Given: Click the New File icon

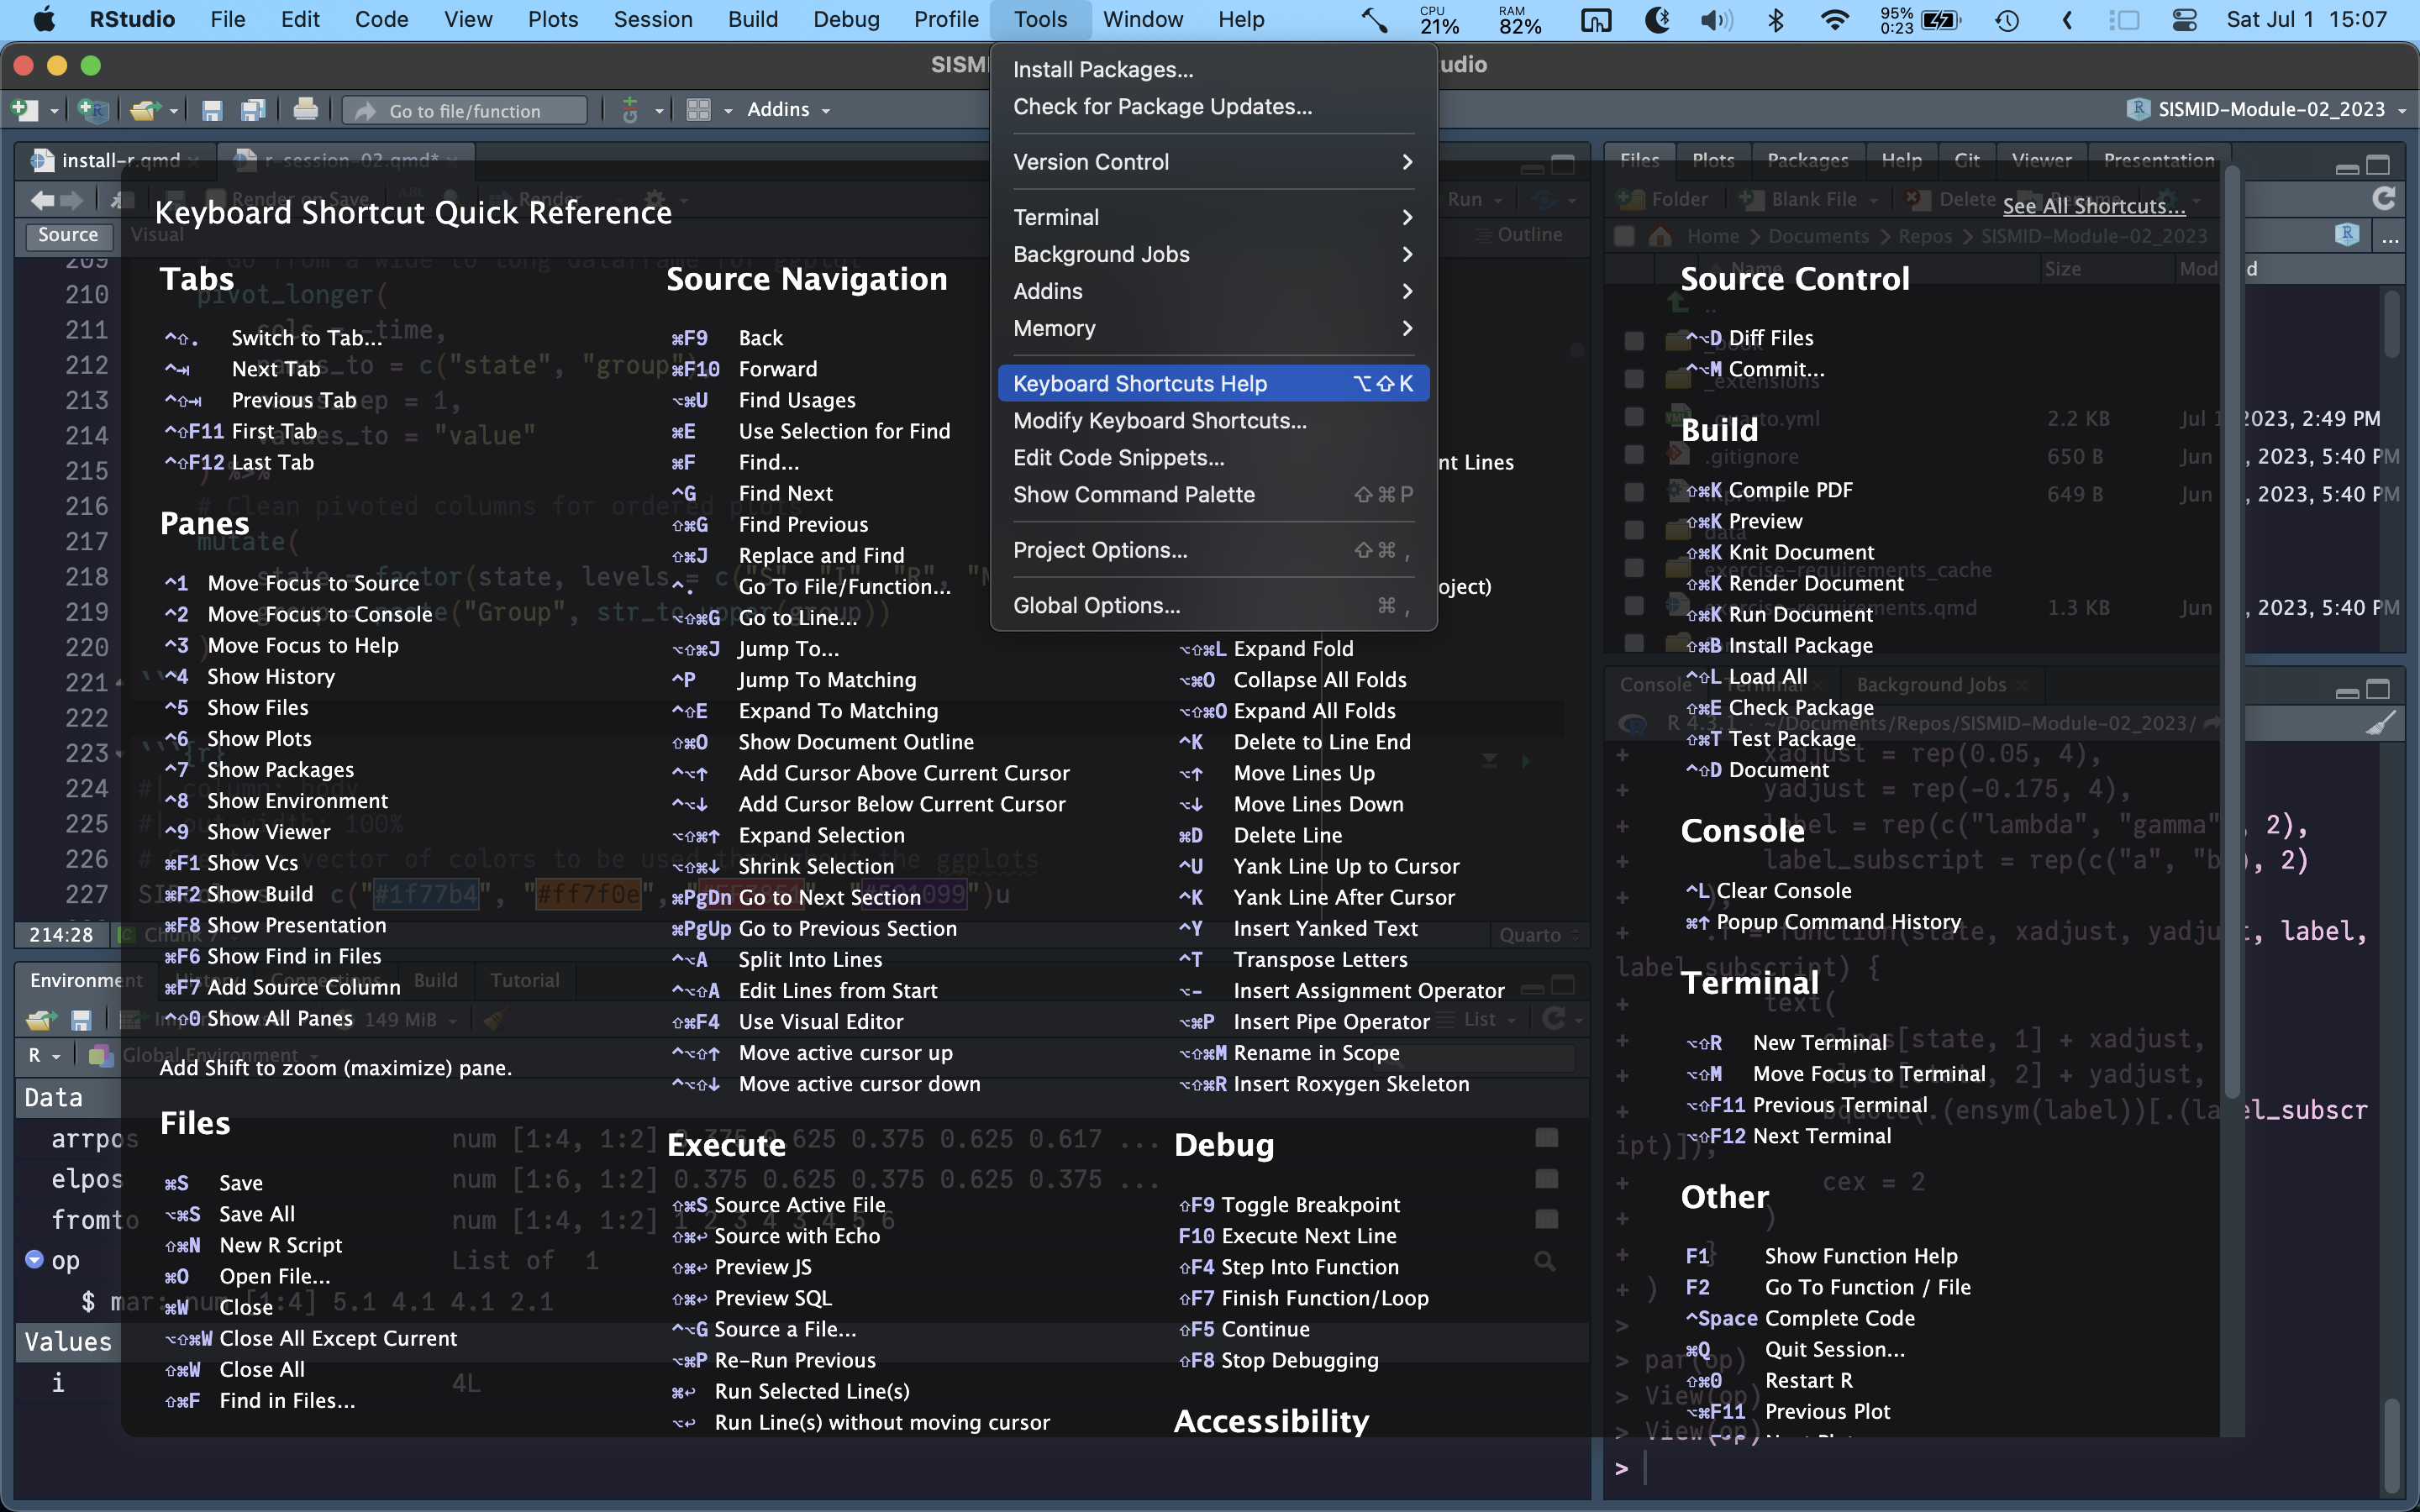Looking at the screenshot, I should 24,110.
